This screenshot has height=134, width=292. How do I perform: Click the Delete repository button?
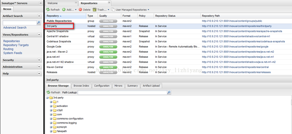click(x=85, y=10)
